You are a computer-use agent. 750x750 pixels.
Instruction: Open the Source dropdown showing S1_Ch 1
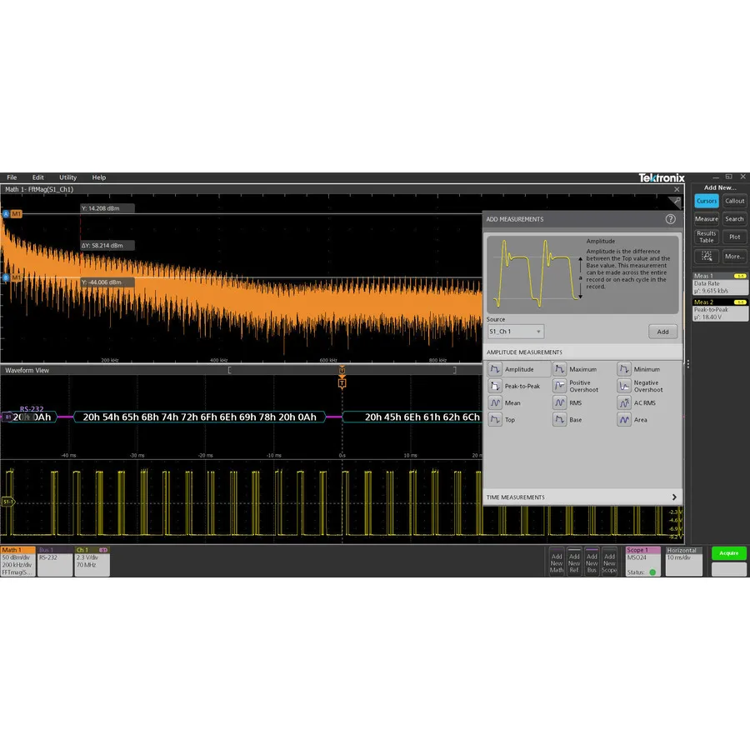[515, 330]
